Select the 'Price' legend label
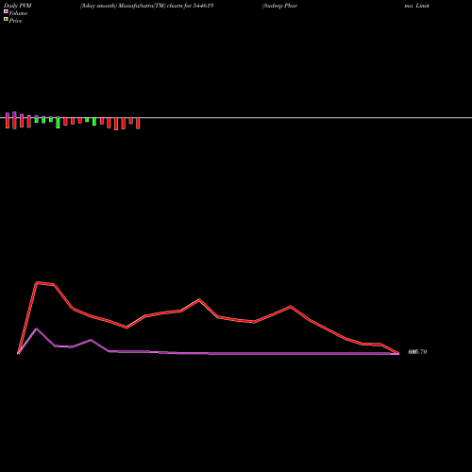This screenshot has width=472, height=472. [16, 21]
